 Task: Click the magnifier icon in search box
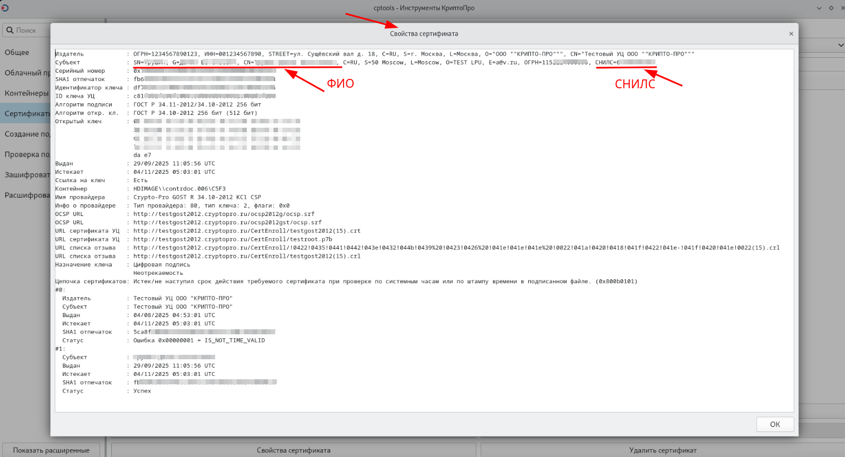point(9,30)
